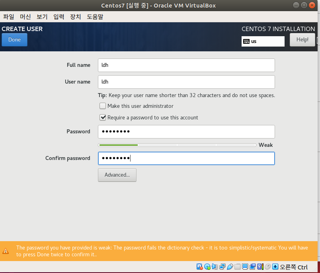Open the 입력 menu
Viewport: 320px width, 273px height.
point(59,17)
